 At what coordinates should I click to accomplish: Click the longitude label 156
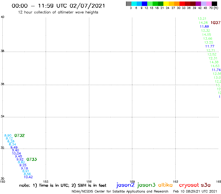pos(89,181)
